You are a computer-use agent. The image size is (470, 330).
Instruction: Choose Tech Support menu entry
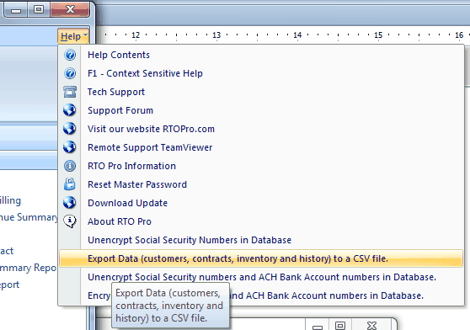point(261,92)
